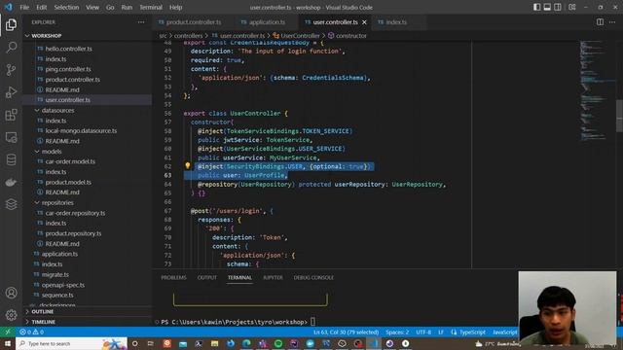Open editor More Actions ellipsis
Image resolution: width=623 pixels, height=350 pixels.
612,22
